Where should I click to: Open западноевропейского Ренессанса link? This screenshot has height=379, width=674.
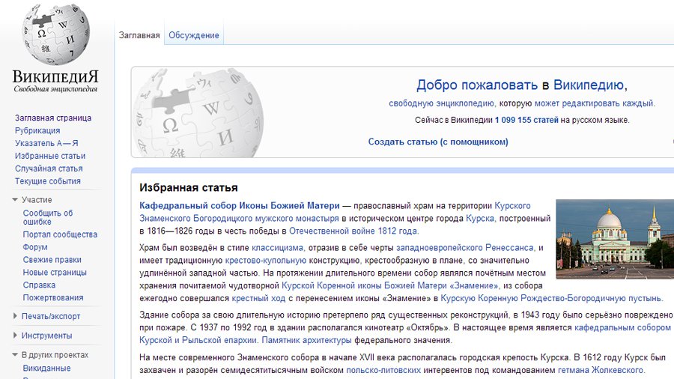(x=464, y=248)
